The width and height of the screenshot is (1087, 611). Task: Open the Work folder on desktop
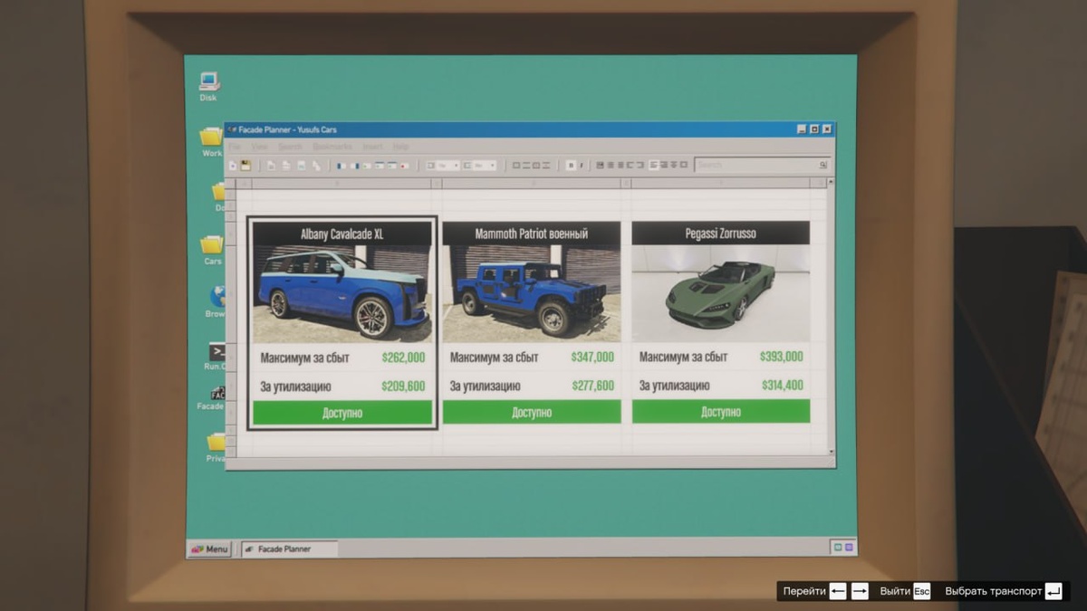pyautogui.click(x=211, y=142)
